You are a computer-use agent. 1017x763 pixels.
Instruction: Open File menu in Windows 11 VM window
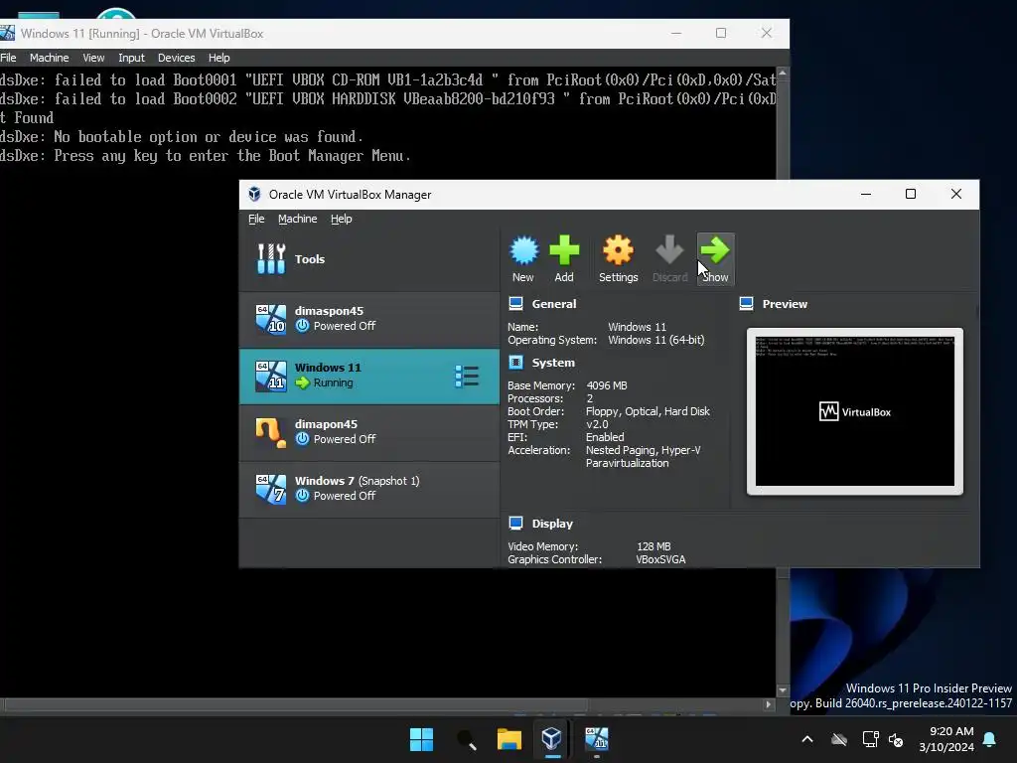[x=8, y=58]
